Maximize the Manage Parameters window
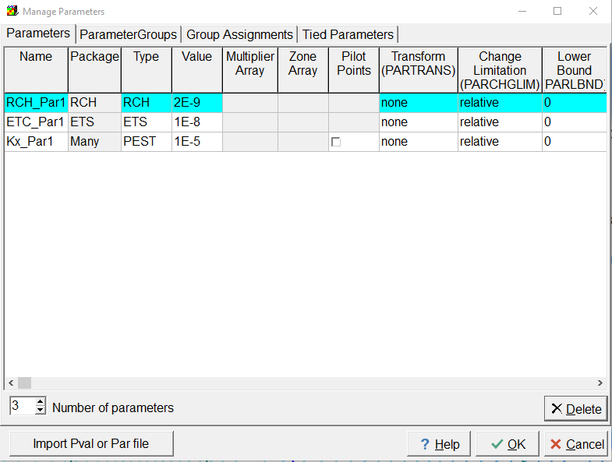Screen dimensions: 612x462 pos(557,11)
